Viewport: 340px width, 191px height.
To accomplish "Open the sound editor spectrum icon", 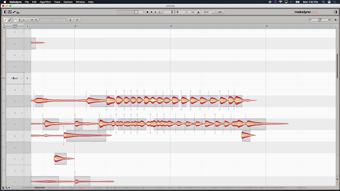I will point(18,12).
